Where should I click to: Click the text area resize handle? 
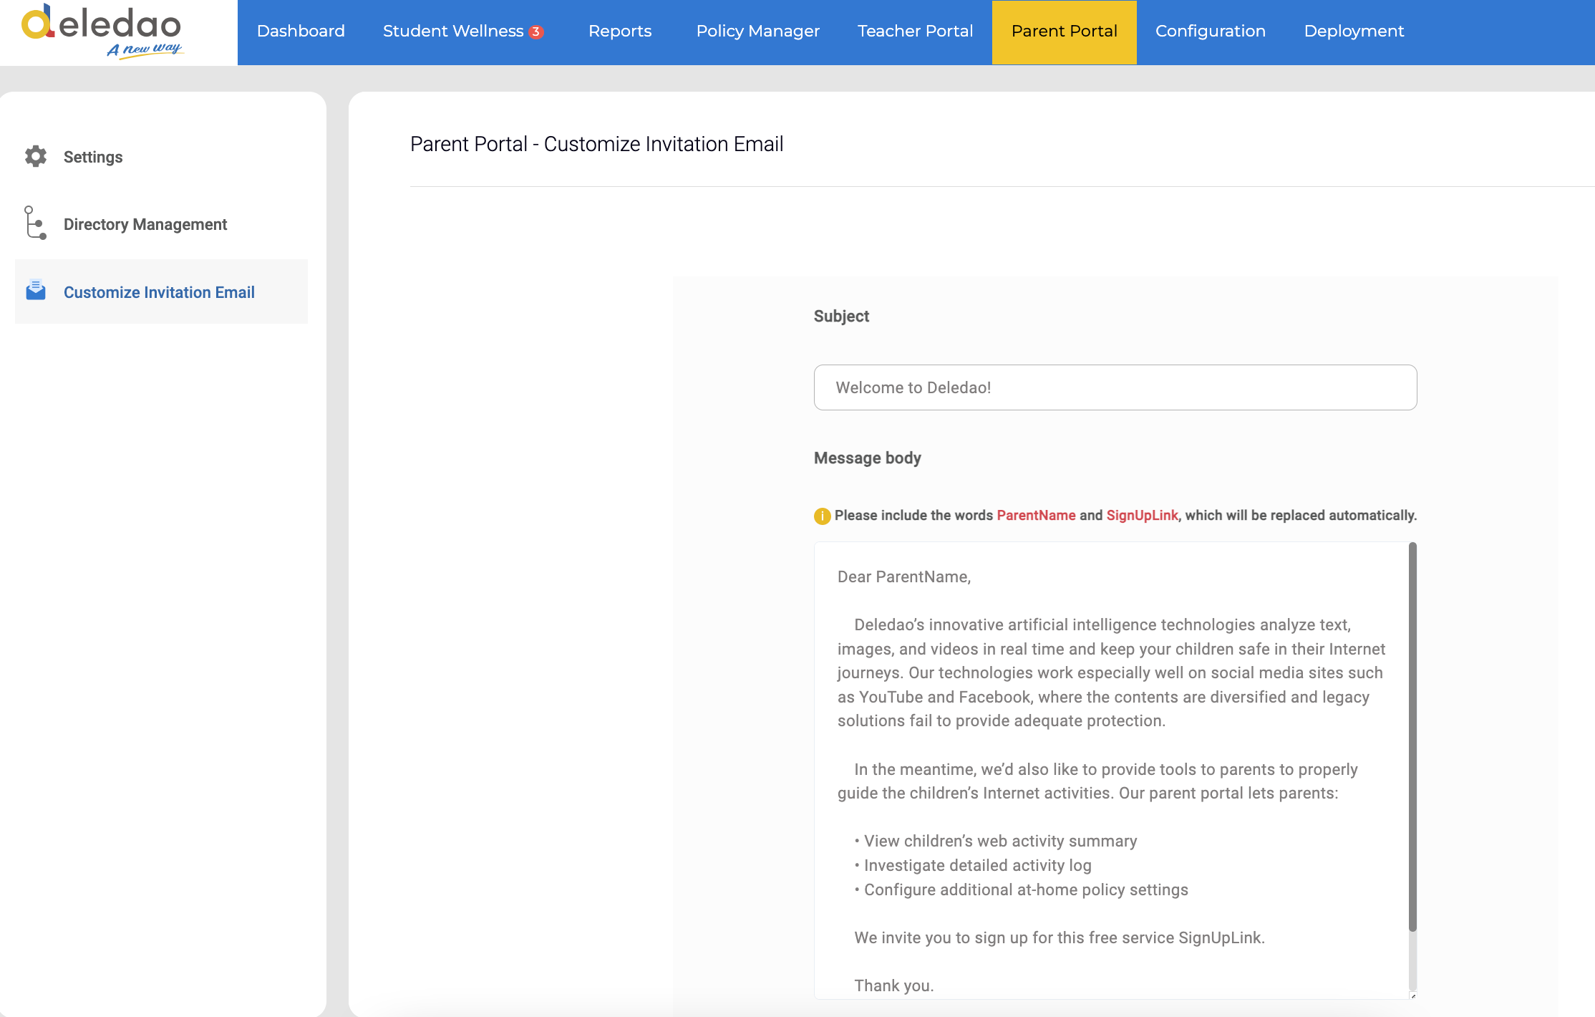click(x=1412, y=996)
